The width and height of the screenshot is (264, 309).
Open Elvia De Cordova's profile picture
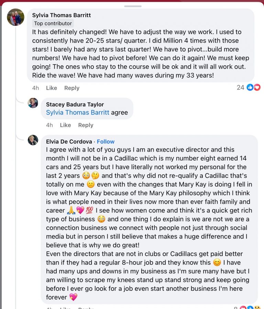click(33, 140)
